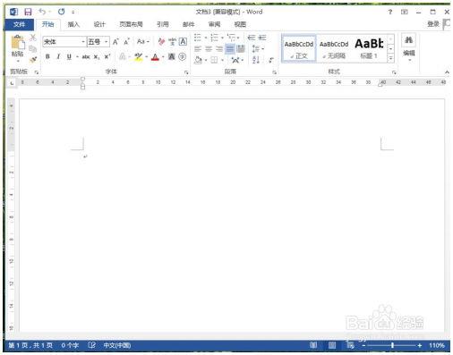Click the 中文(中国) language status button

117,345
